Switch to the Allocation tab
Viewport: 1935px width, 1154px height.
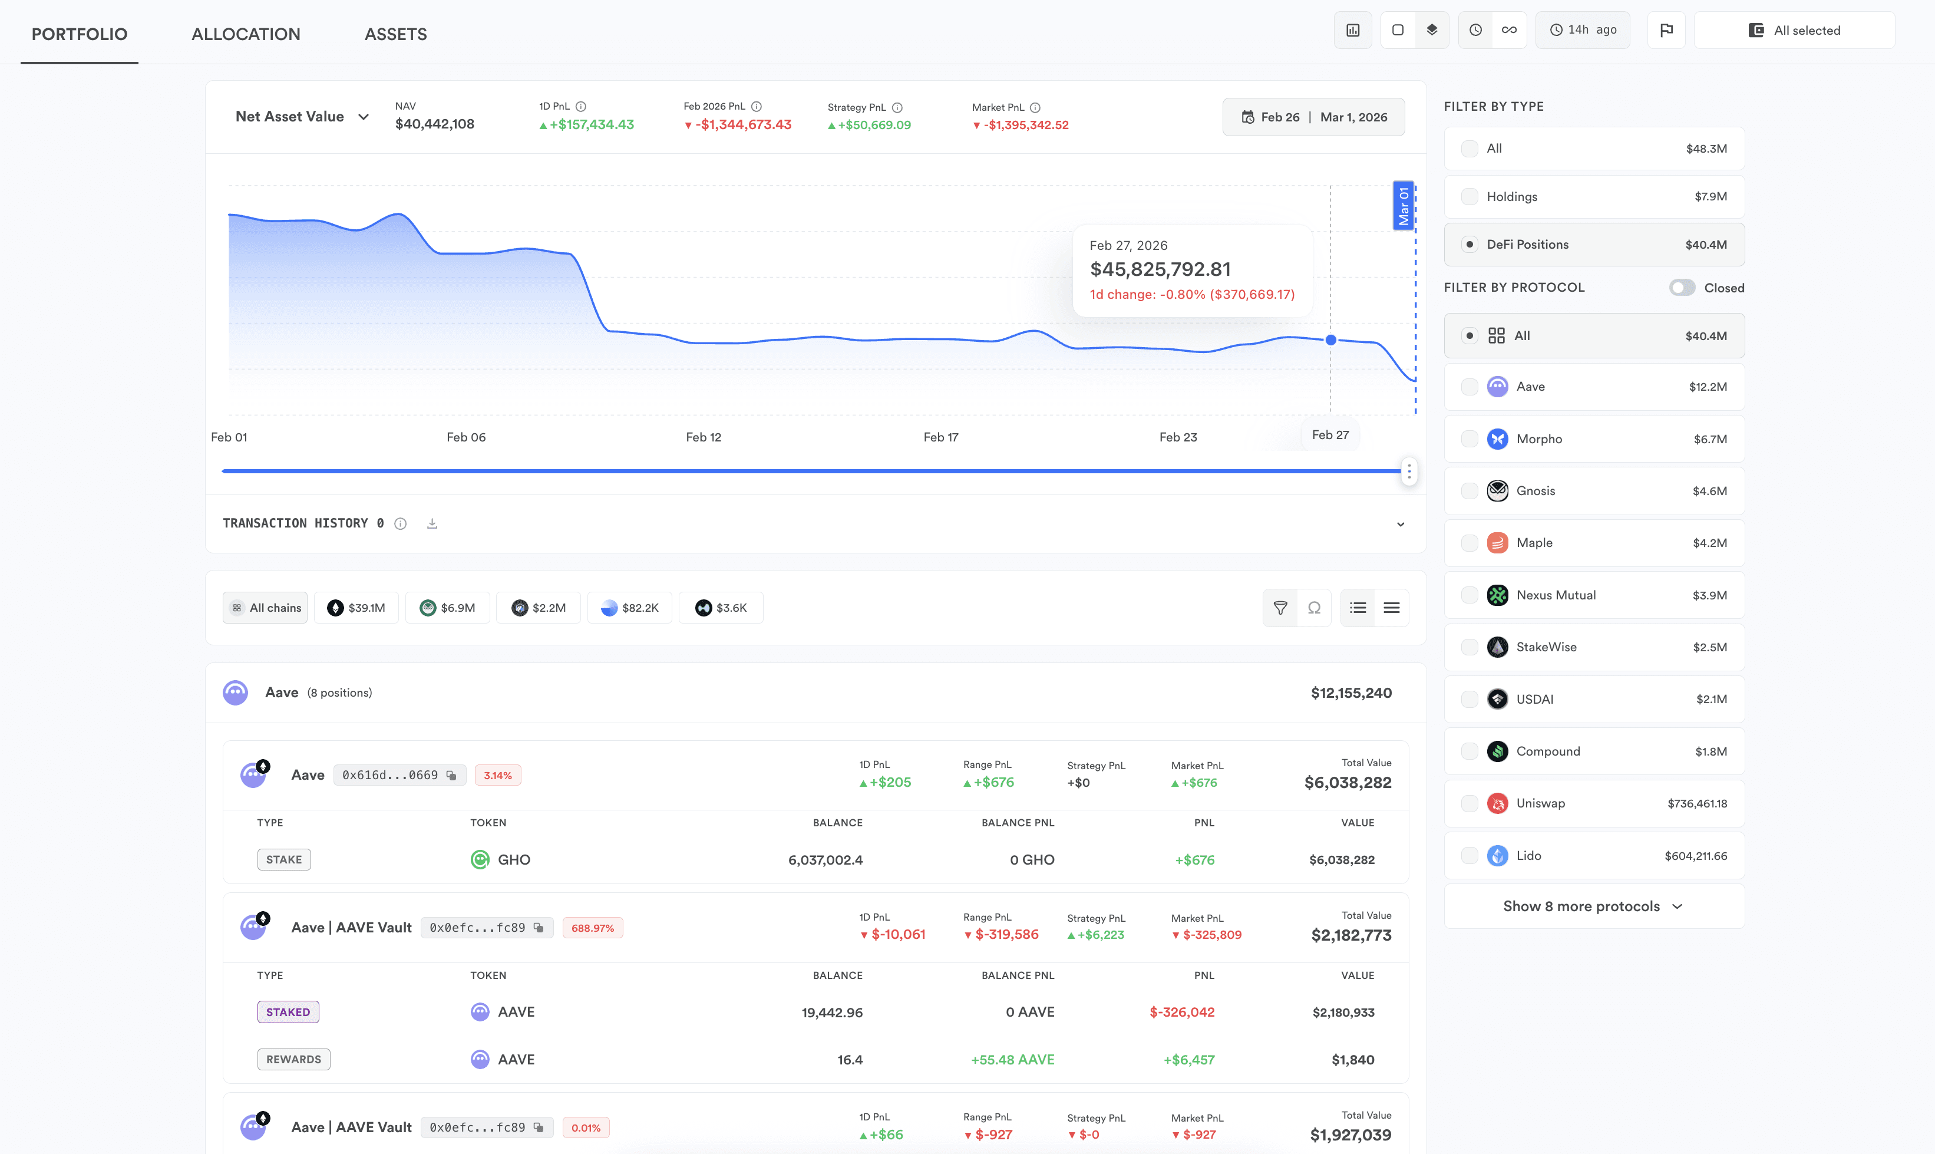246,34
